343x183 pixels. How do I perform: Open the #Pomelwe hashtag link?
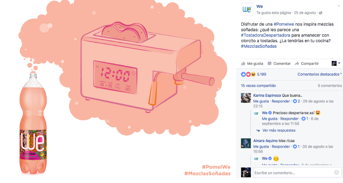click(284, 24)
